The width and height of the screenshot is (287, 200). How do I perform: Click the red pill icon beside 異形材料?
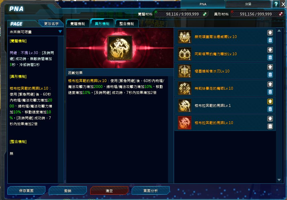[x=281, y=14]
